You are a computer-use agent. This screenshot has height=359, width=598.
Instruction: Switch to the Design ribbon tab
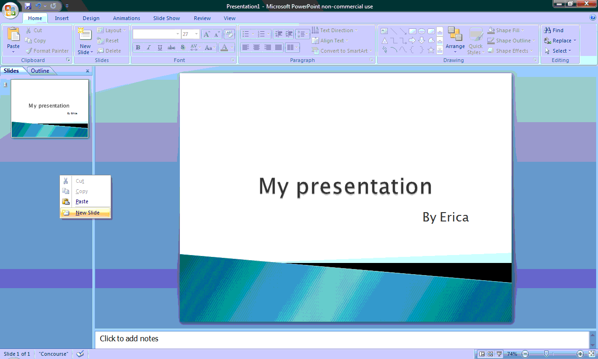pos(91,18)
